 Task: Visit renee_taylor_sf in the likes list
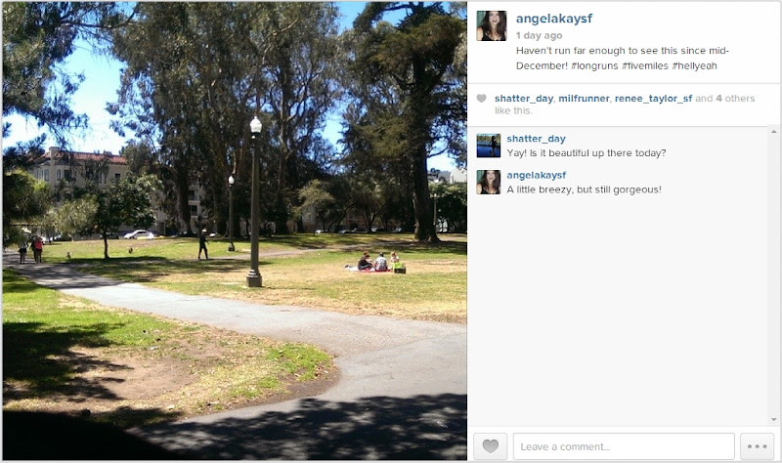point(653,99)
